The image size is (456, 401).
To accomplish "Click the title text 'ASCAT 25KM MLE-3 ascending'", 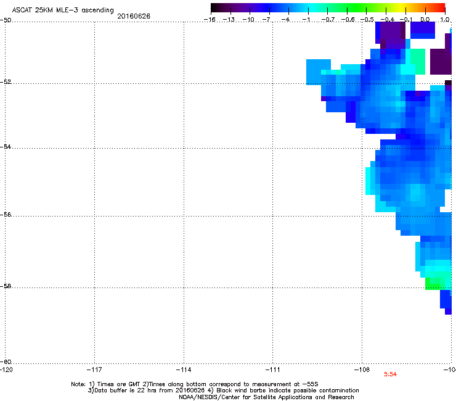I will (63, 10).
